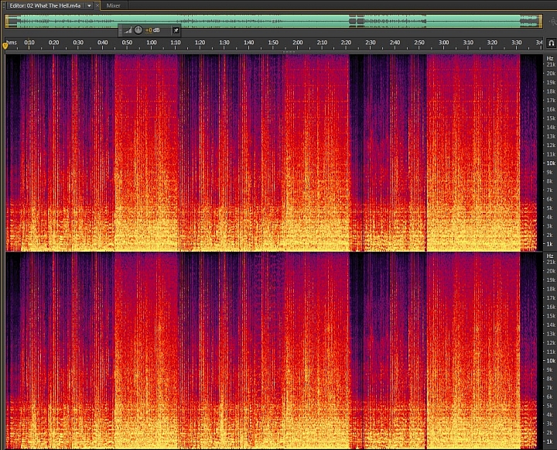Click the 1:30 mark on time ruler
The image size is (557, 450).
click(224, 43)
